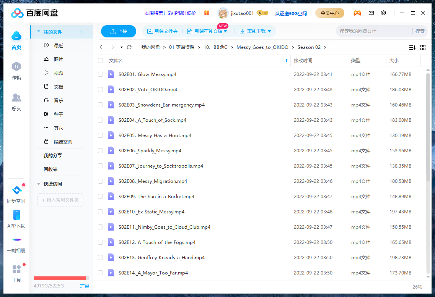Open the 首页 home cloud icon
The height and width of the screenshot is (297, 435).
pyautogui.click(x=16, y=36)
